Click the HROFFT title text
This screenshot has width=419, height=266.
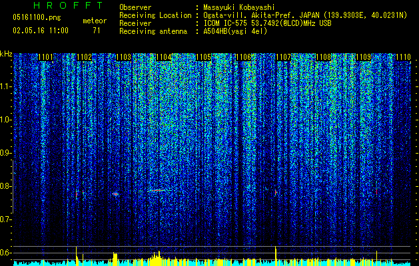(69, 5)
